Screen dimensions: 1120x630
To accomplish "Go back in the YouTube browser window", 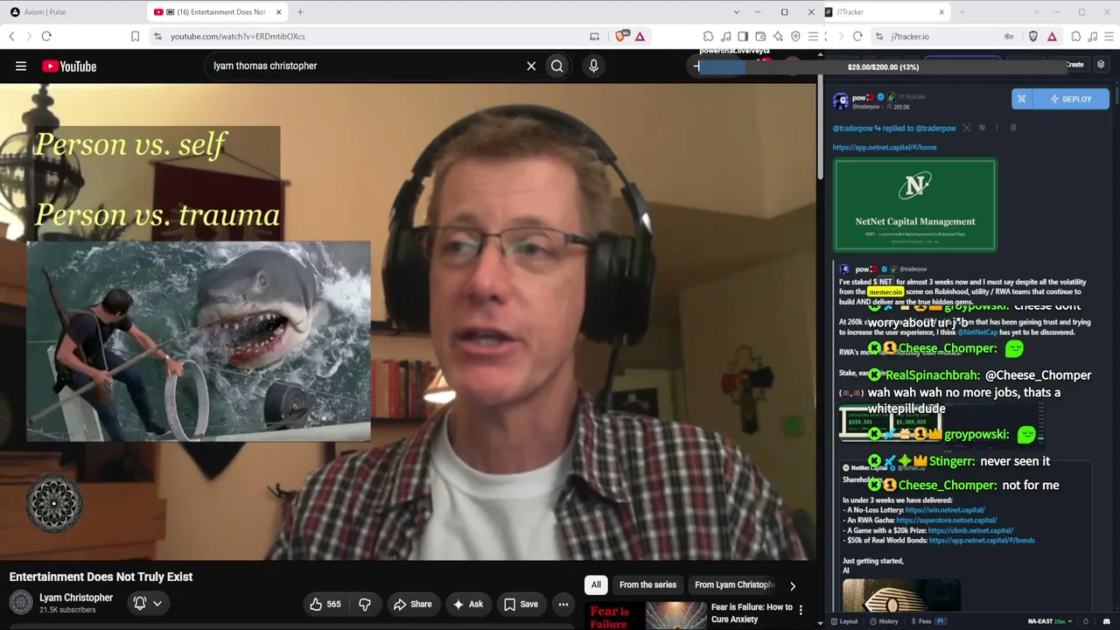I will [11, 36].
